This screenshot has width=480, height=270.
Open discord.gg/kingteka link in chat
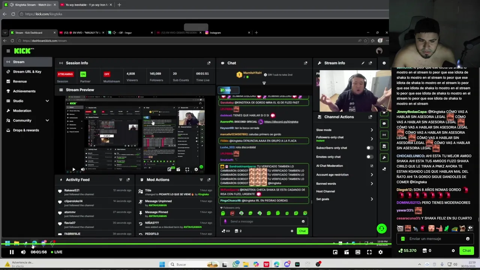click(x=281, y=122)
